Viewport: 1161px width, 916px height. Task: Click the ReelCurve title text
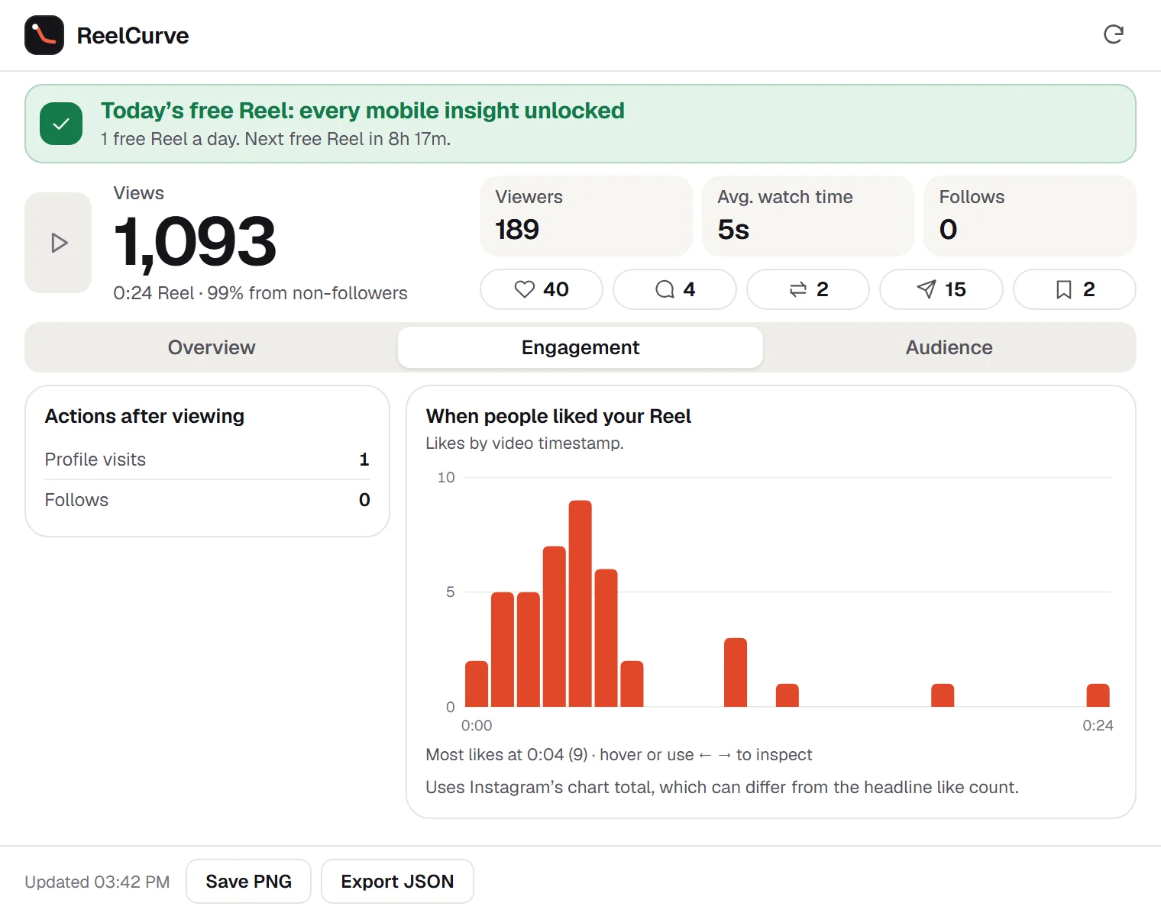133,36
